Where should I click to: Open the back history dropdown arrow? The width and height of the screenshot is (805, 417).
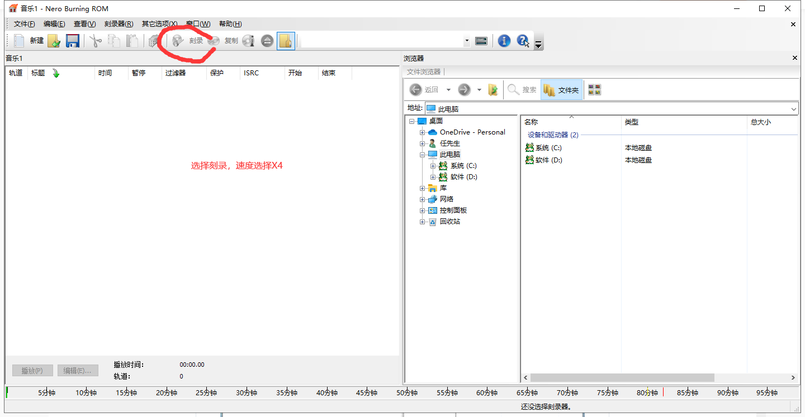point(448,90)
